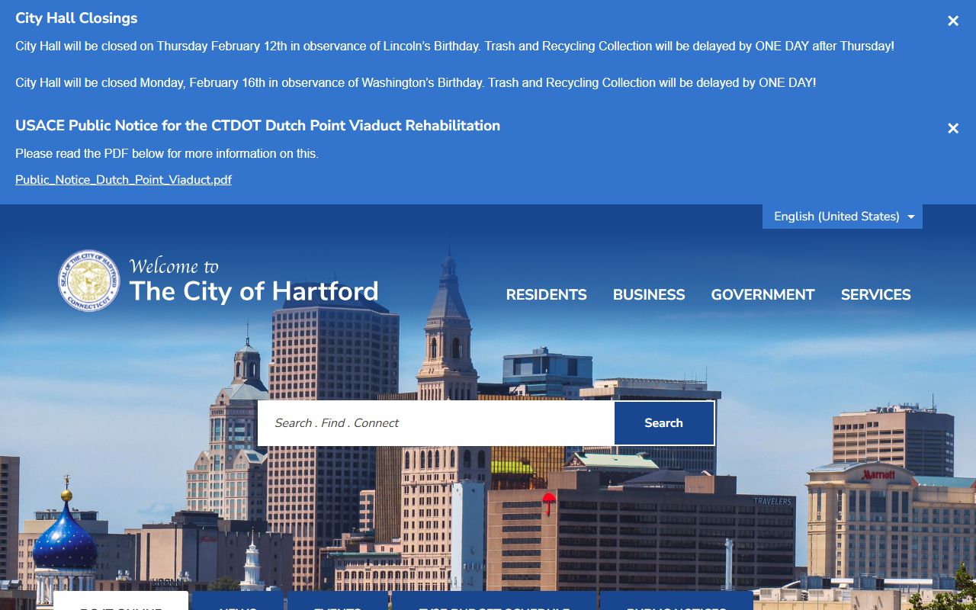Close the USACE Public Notice alert
The image size is (976, 610).
[953, 129]
